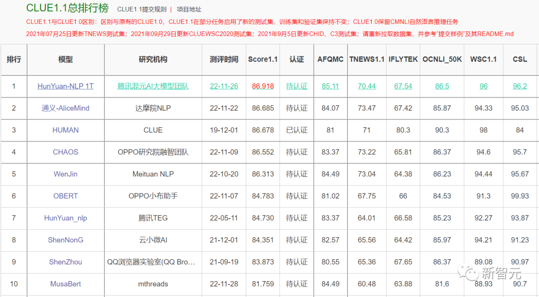Click the 86.552 score value
This screenshot has width=539, height=297.
(x=263, y=152)
